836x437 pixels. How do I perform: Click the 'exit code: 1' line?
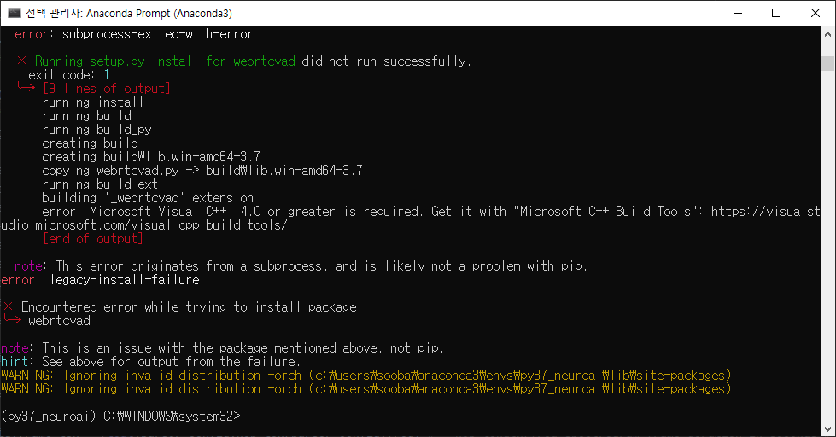tap(69, 74)
